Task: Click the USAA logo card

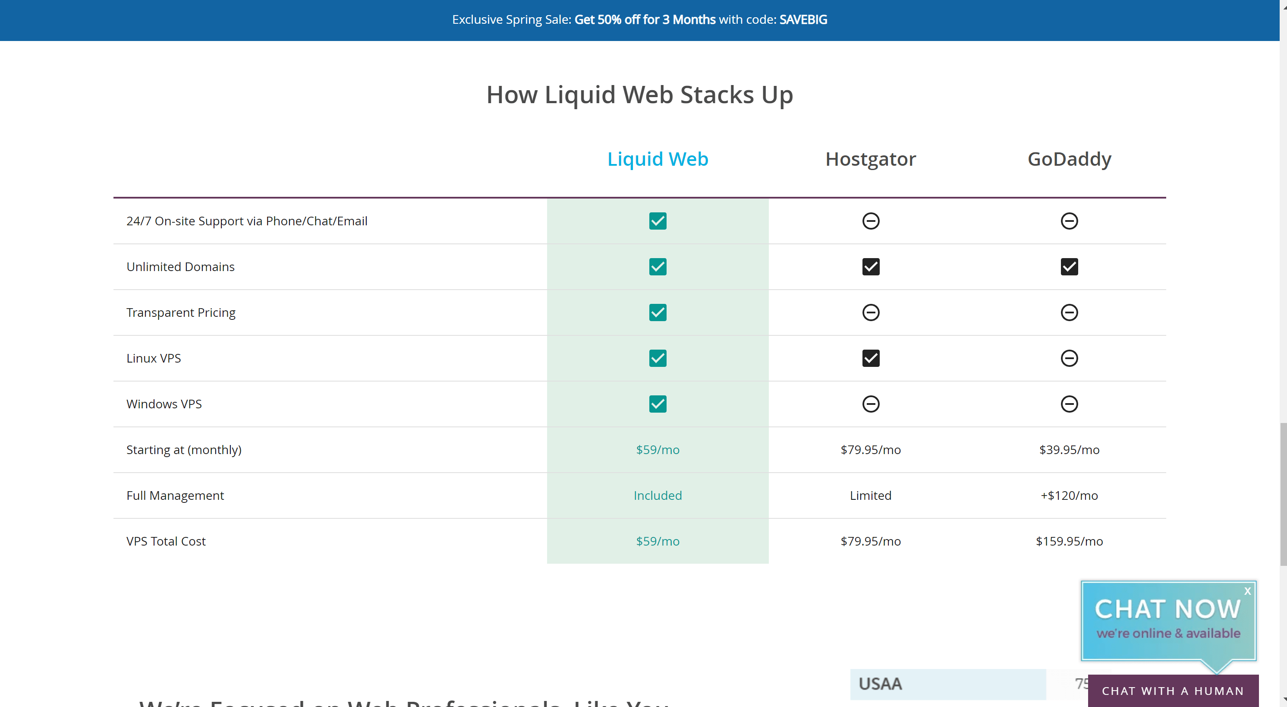Action: (x=948, y=684)
